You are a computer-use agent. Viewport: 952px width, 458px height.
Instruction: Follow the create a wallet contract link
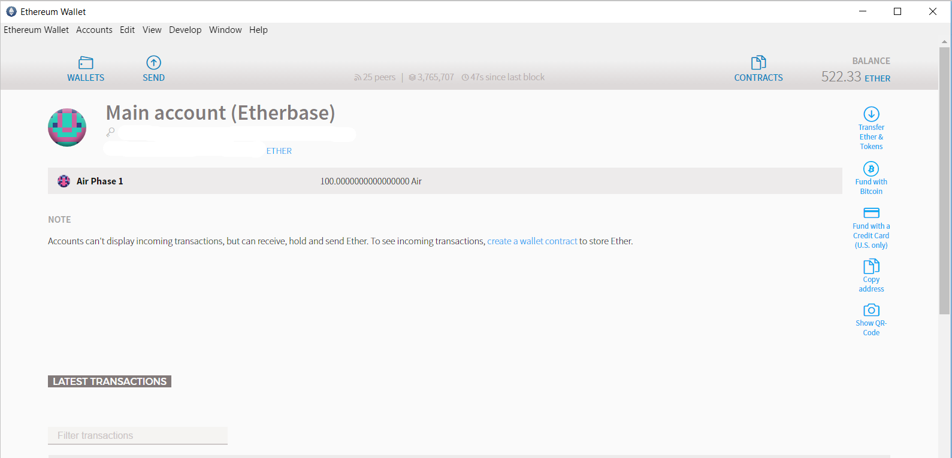click(532, 241)
